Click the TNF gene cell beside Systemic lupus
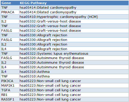This screenshot has height=102, width=129. [x=10, y=53]
